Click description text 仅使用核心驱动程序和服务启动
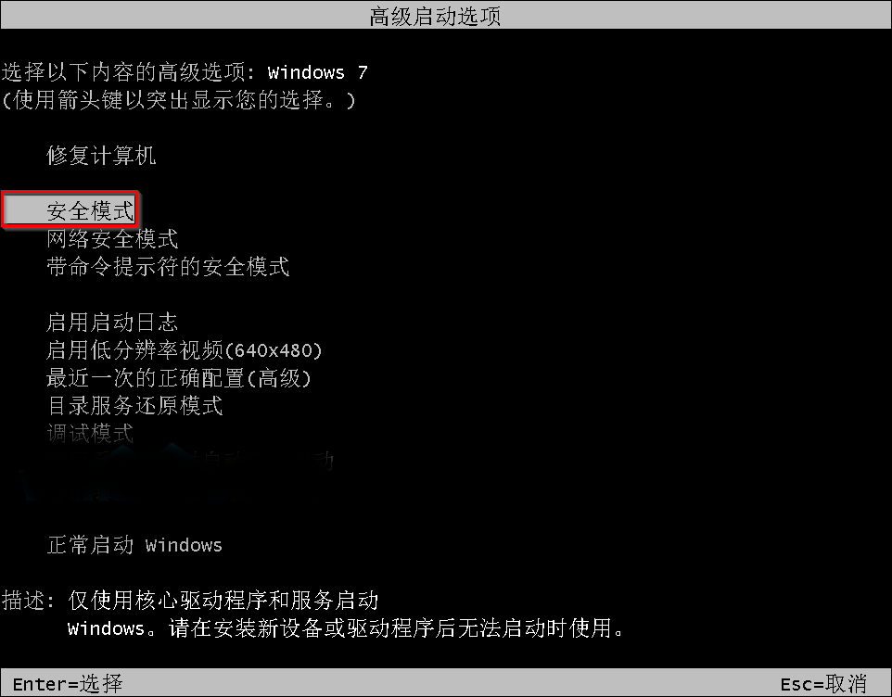The width and height of the screenshot is (892, 697). pyautogui.click(x=223, y=601)
